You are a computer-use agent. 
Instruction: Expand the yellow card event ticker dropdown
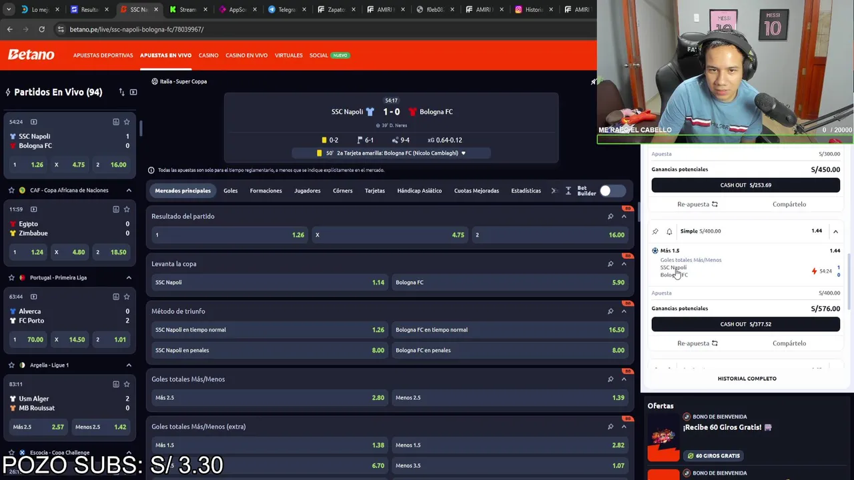[463, 153]
